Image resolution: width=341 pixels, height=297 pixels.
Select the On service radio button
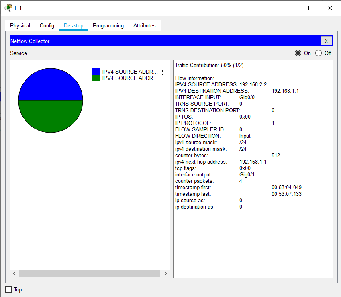[298, 53]
